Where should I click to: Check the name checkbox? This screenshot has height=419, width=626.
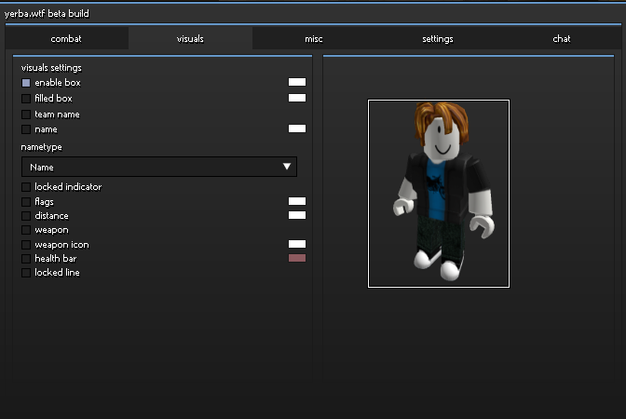[26, 129]
